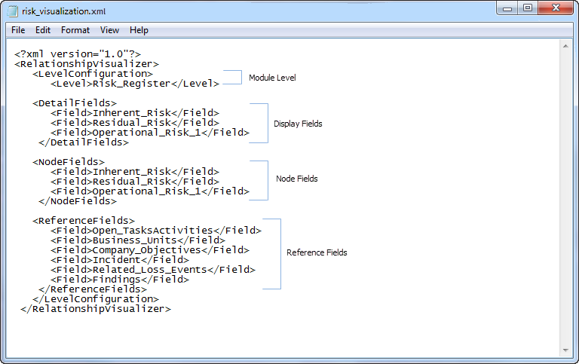
Task: Click the scrollbar down arrow
Action: (x=565, y=350)
